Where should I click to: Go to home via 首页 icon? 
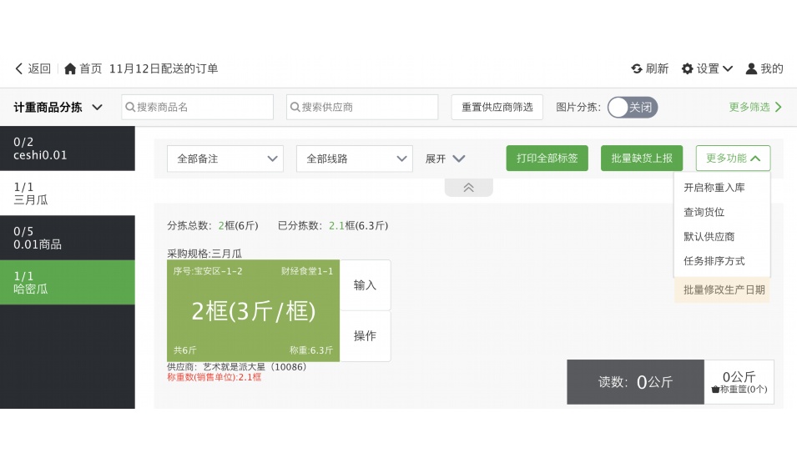71,68
